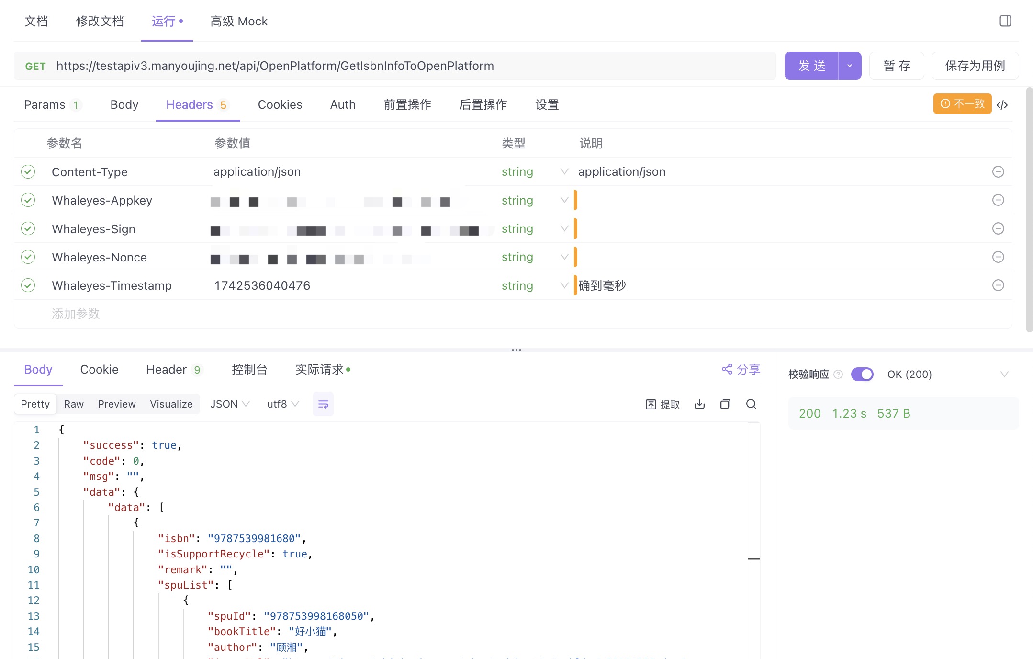Copy the response body using copy icon

click(x=725, y=404)
